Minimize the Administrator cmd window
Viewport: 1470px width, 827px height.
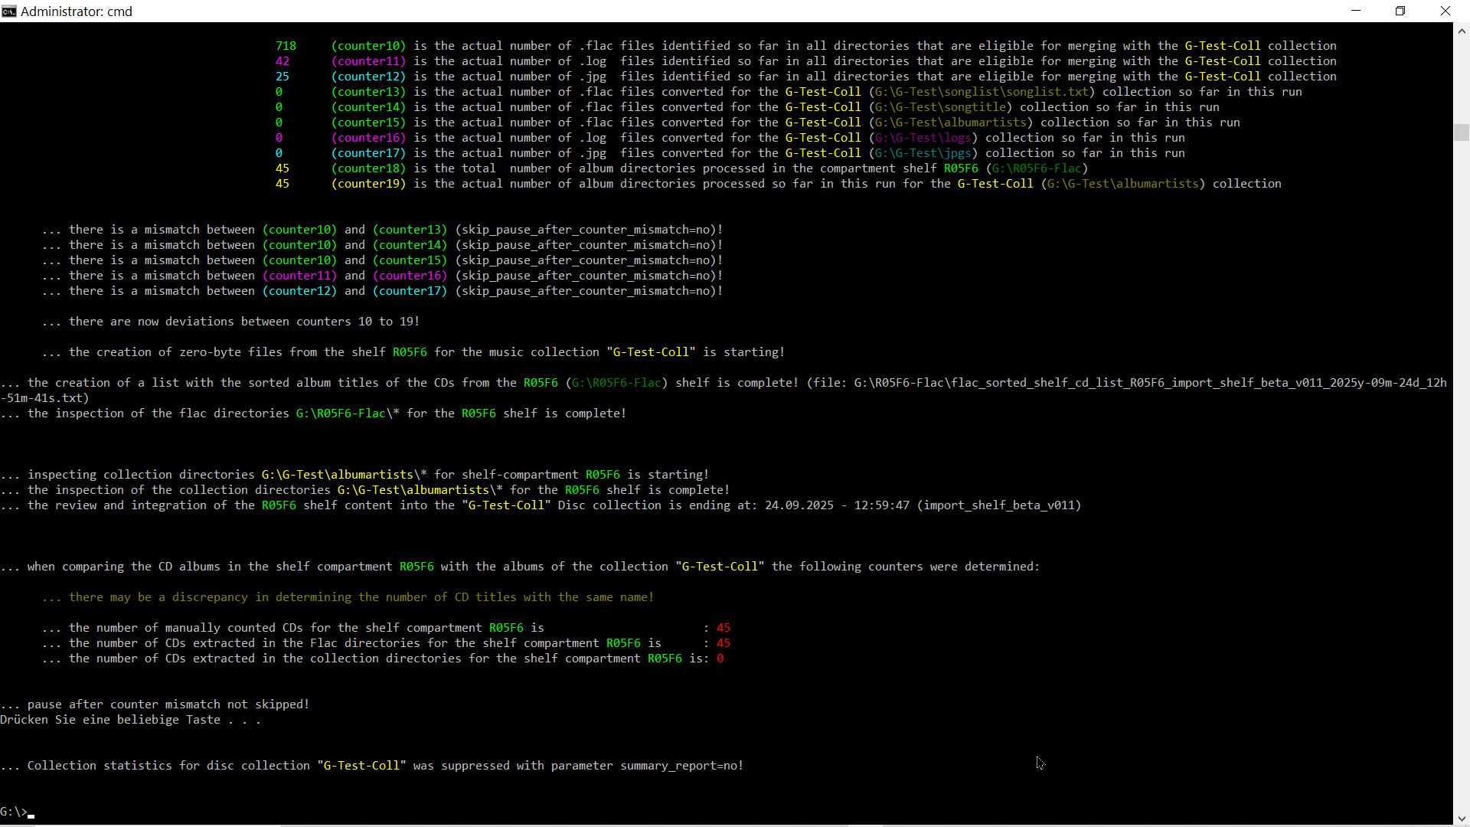(1356, 11)
